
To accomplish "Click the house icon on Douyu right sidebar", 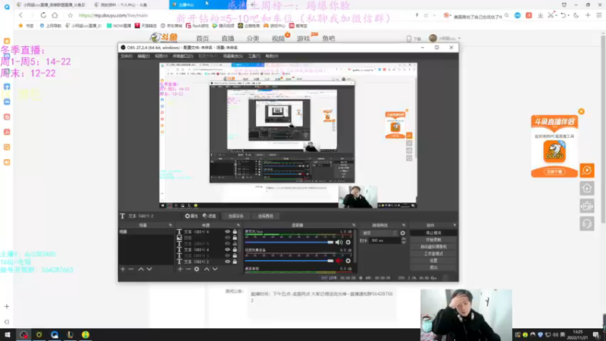I will pos(586,188).
